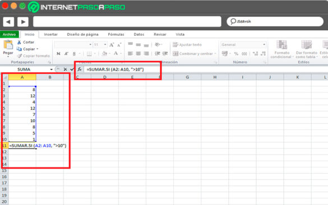328x205 pixels.
Task: Click cell A7 containing 10
Action: click(x=22, y=121)
